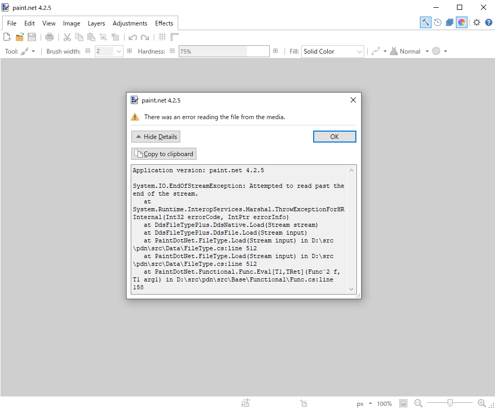Click the Copy icon in toolbar
495x410 pixels.
79,37
